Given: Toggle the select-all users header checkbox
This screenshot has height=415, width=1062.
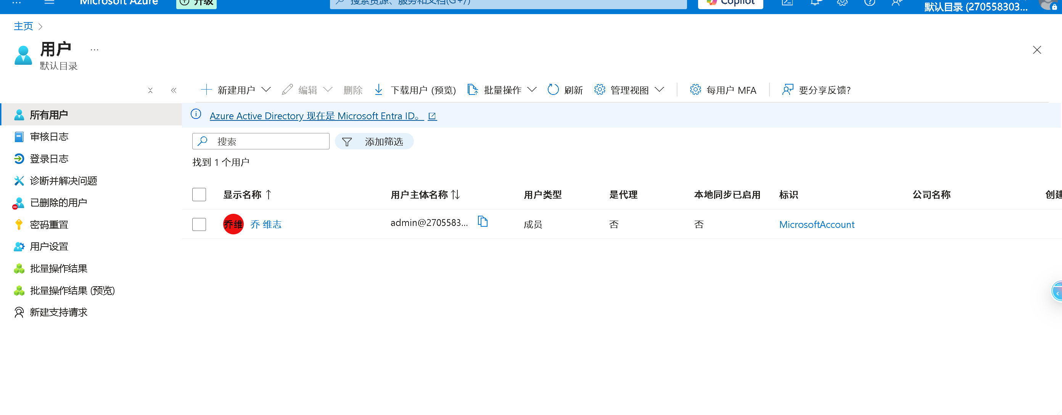Looking at the screenshot, I should coord(199,195).
